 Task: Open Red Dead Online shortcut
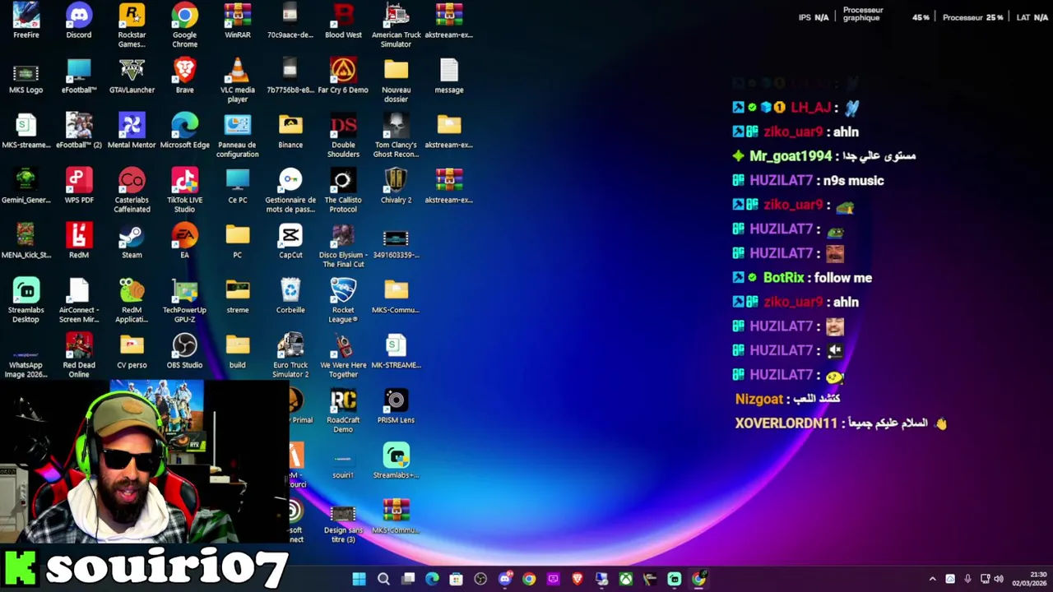[x=79, y=356]
